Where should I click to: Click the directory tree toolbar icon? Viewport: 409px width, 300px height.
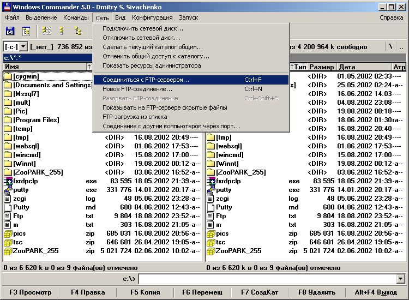click(x=79, y=31)
